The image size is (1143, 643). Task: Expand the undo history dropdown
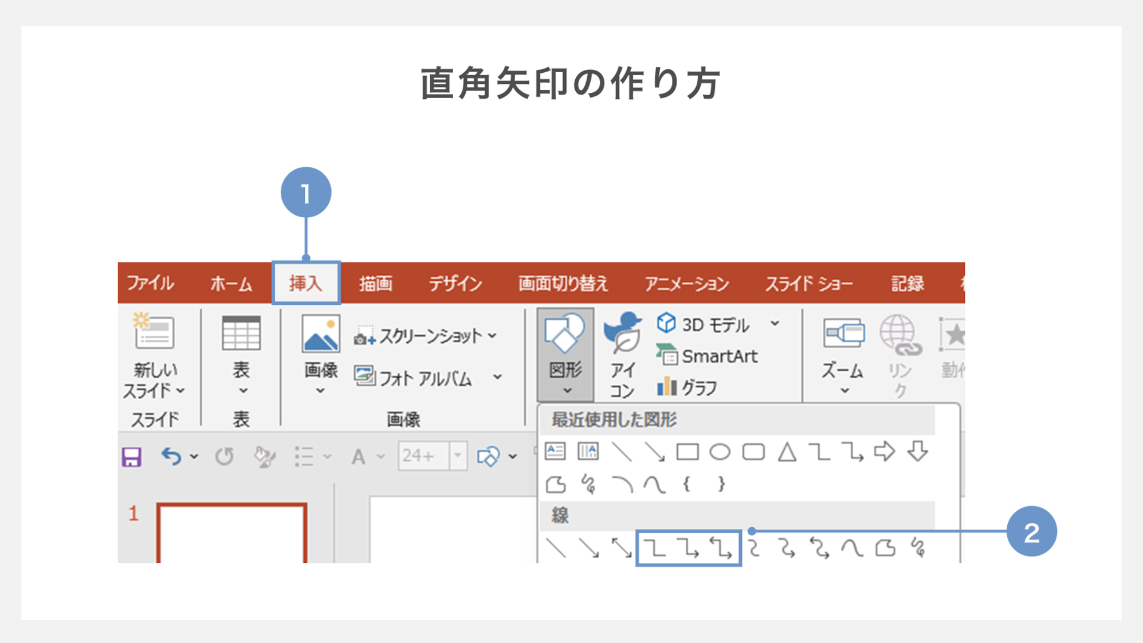(x=194, y=457)
